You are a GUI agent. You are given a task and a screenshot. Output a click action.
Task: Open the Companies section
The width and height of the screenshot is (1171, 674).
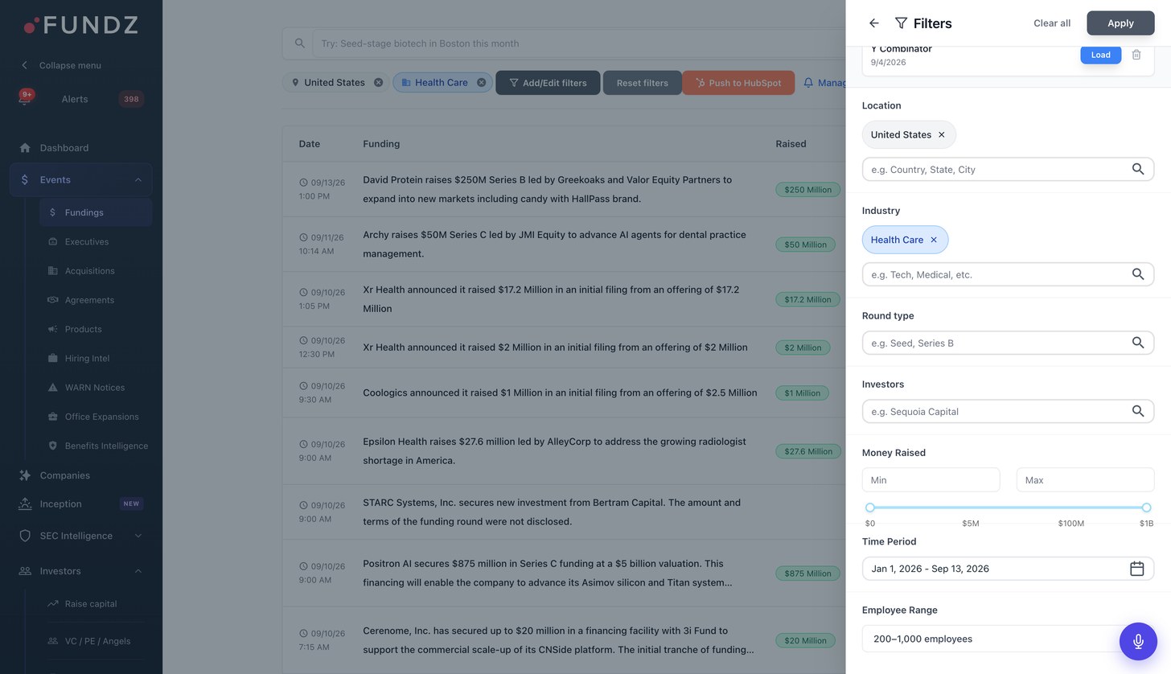(x=64, y=475)
